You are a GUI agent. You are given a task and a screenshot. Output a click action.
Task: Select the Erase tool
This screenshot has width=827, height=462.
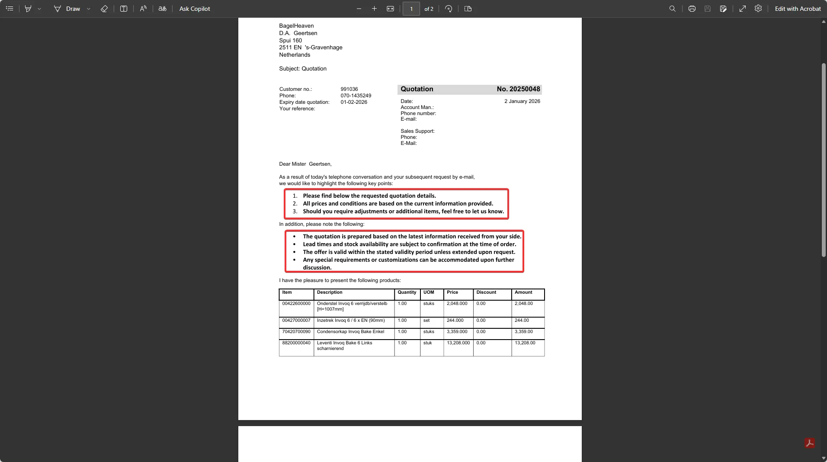[x=104, y=9]
